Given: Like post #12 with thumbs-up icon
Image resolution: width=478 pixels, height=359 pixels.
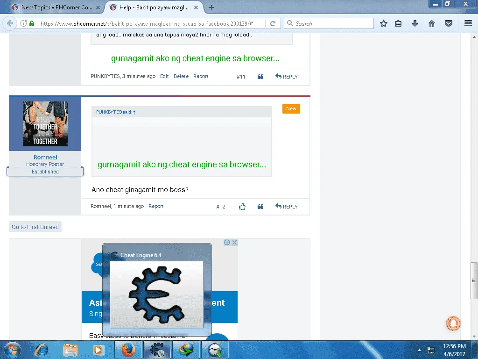Looking at the screenshot, I should click(x=242, y=207).
